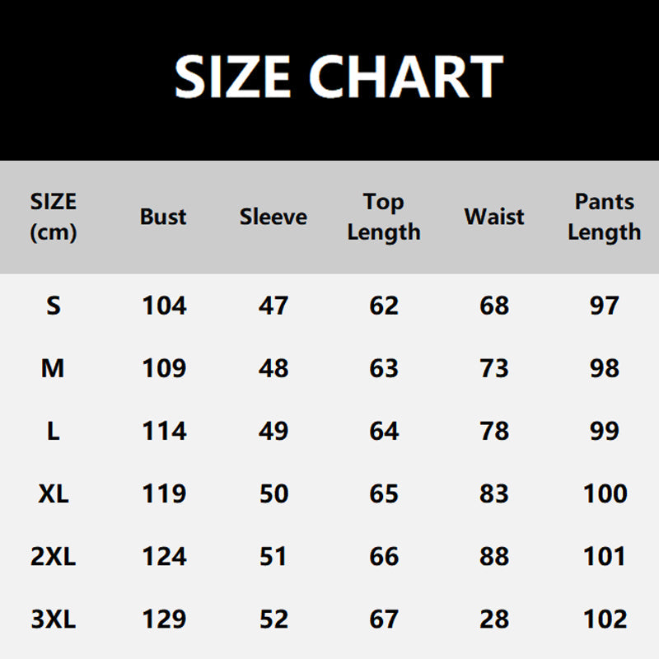The image size is (659, 659).
Task: Select the waist value 83
Action: pyautogui.click(x=494, y=493)
